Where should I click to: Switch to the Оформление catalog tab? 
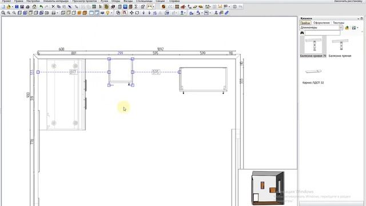point(321,23)
